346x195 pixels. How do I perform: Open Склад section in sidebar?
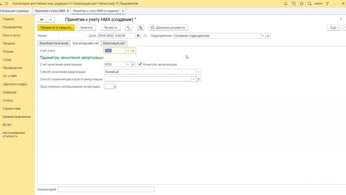(7, 60)
